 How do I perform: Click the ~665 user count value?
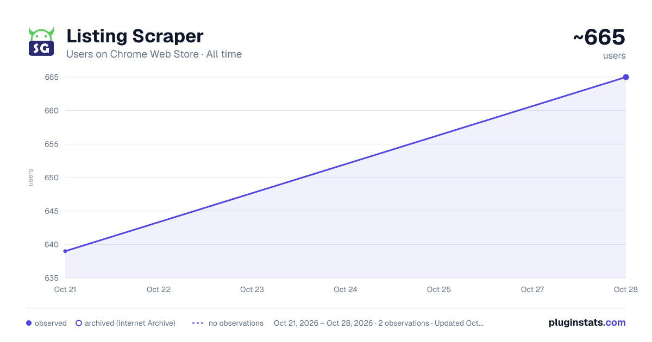coord(599,37)
